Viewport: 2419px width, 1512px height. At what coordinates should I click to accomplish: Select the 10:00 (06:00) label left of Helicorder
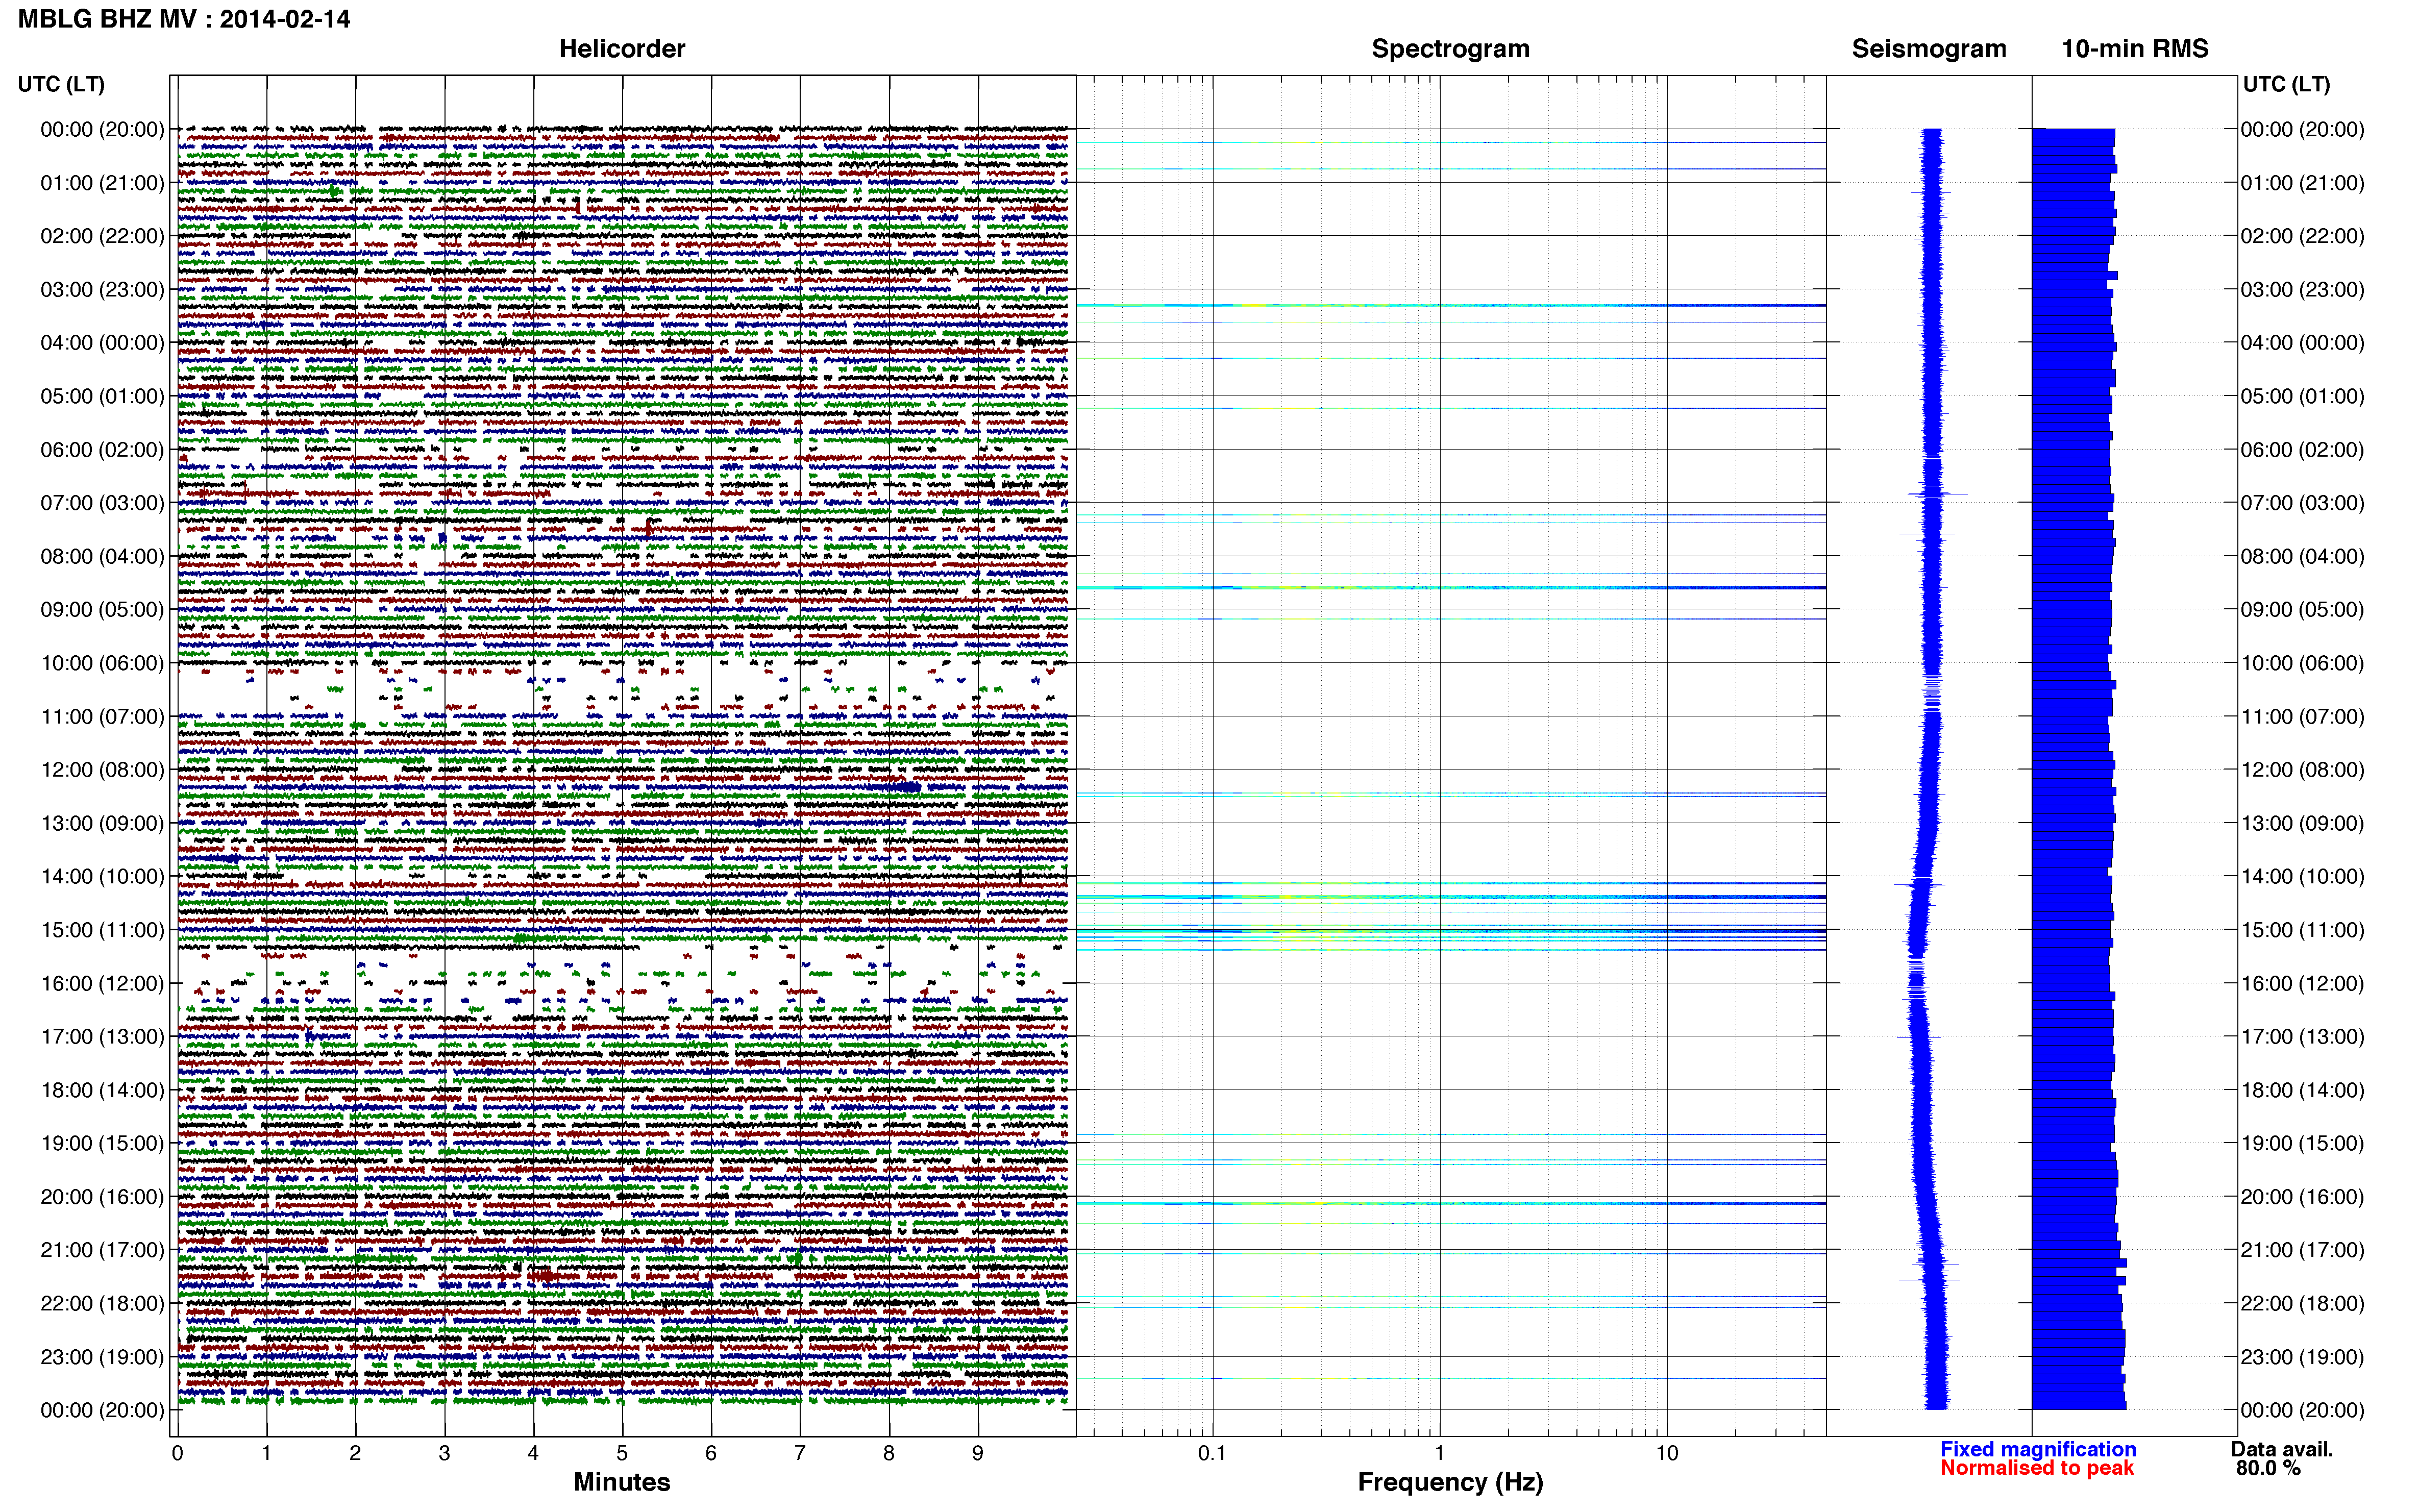coord(102,663)
